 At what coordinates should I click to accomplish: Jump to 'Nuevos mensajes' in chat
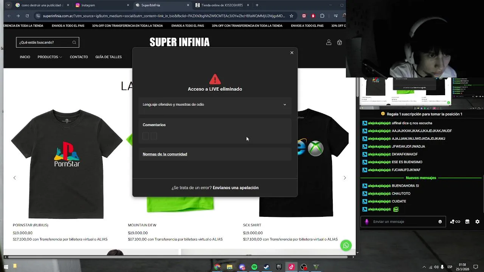point(421,178)
